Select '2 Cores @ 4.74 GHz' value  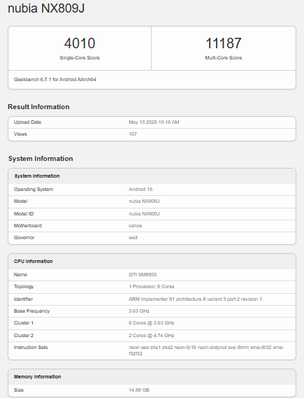[152, 335]
